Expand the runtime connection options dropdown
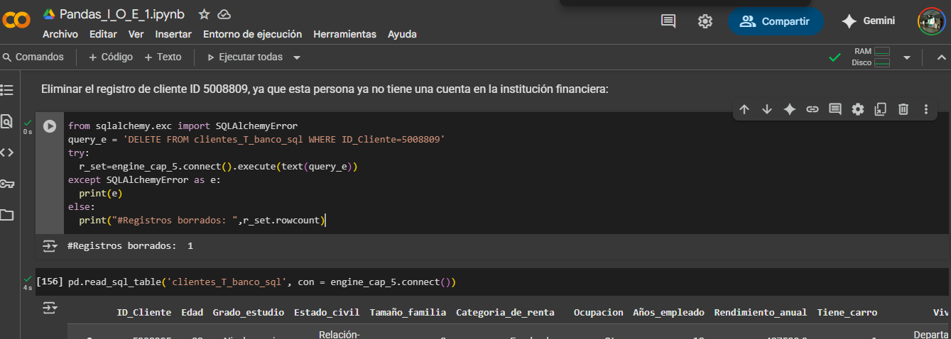Screen dimensions: 951x339 pyautogui.click(x=906, y=57)
